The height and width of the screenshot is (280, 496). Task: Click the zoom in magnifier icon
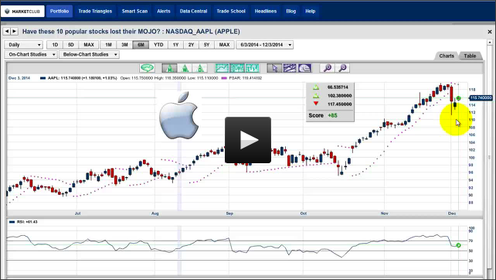click(327, 68)
